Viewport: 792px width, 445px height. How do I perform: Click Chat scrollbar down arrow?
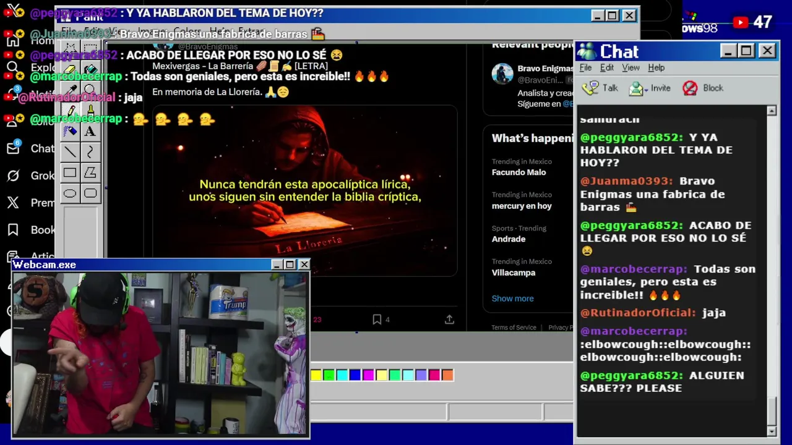pos(772,431)
